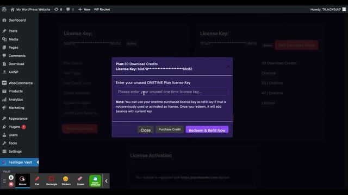Click the Purchase Credit button
The width and height of the screenshot is (348, 195).
[170, 129]
